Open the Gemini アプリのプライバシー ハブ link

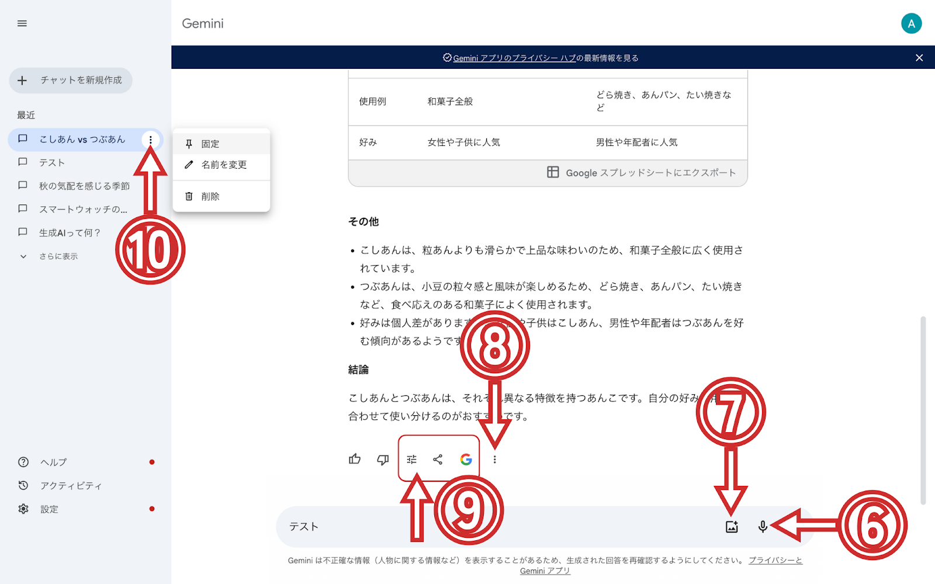click(x=514, y=58)
